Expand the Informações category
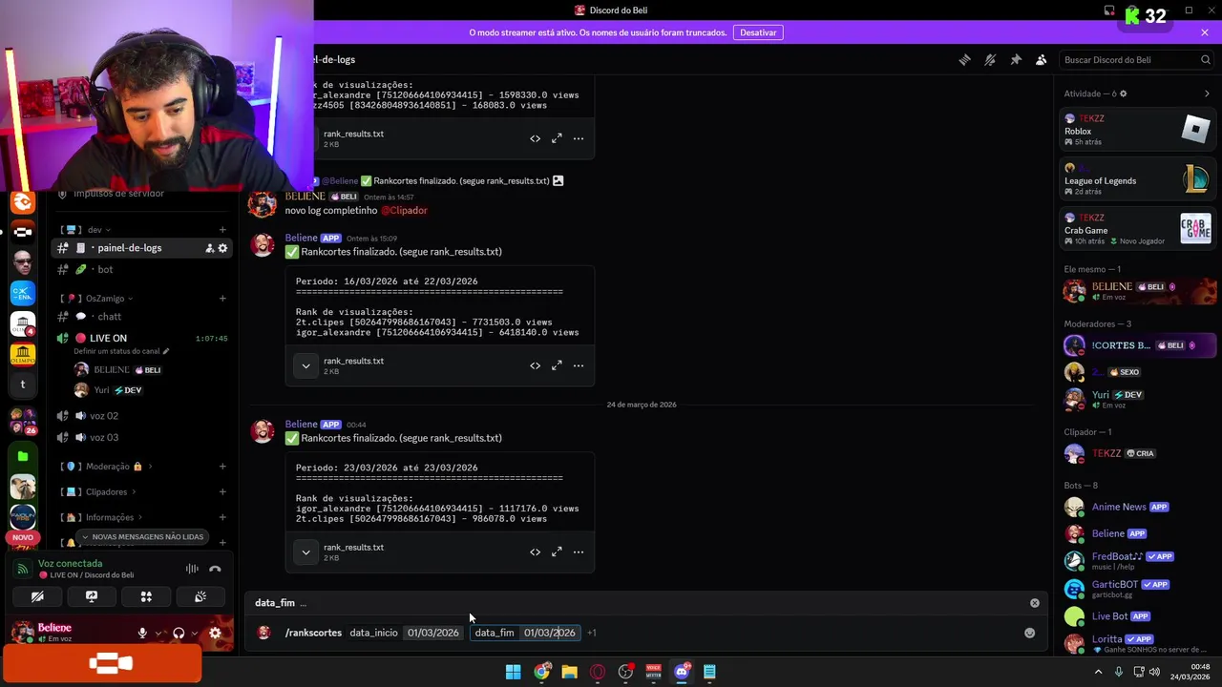The height and width of the screenshot is (687, 1222). tap(109, 517)
